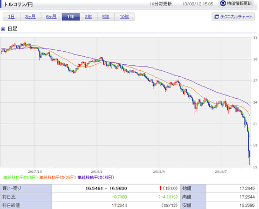
Task: Click the 16.5461 - 16.5630 quote value
Action: tap(106, 188)
